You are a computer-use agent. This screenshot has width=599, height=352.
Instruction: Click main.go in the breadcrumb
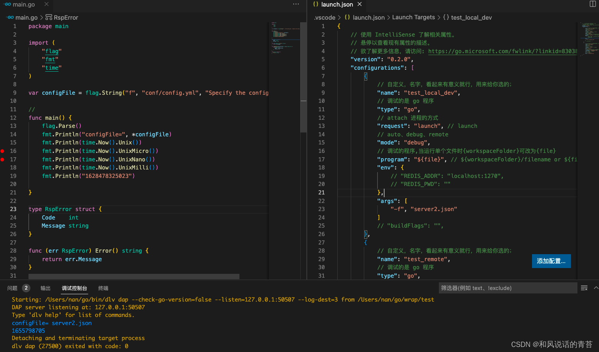pos(27,17)
